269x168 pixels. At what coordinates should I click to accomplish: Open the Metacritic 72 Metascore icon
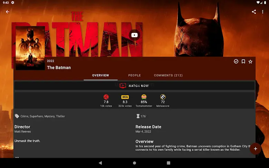pos(163,97)
